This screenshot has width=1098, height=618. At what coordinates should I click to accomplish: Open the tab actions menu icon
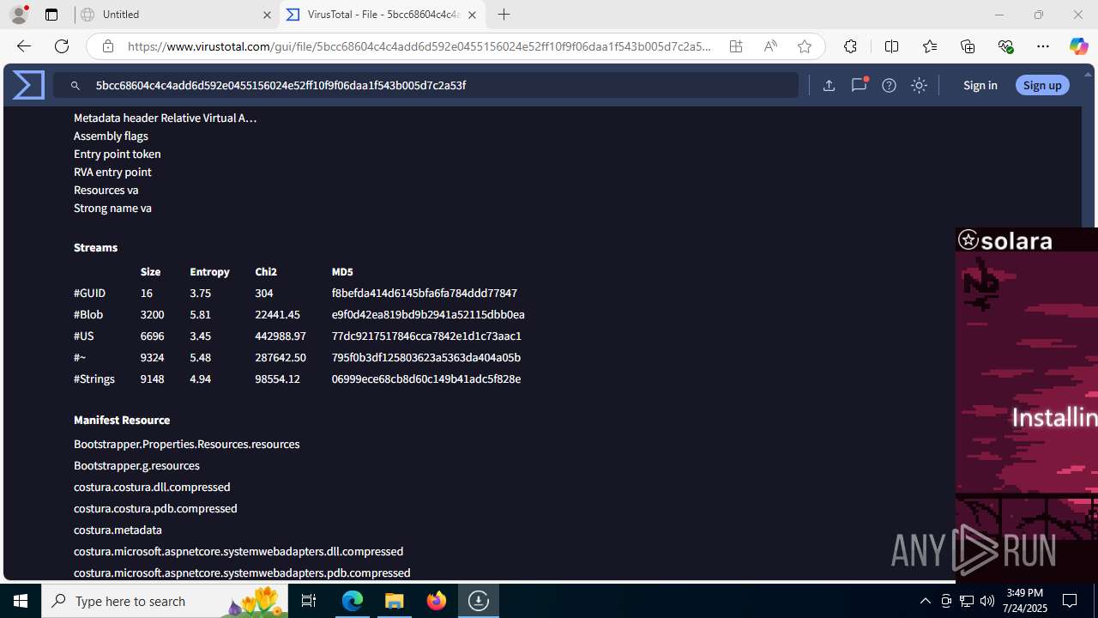[51, 15]
